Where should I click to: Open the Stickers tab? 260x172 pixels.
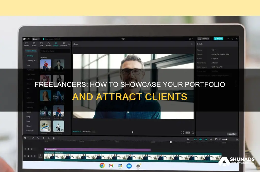pos(48,44)
